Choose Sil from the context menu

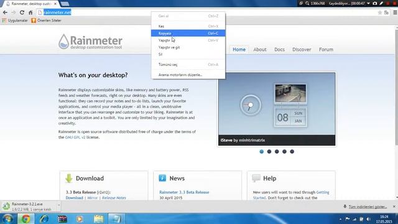188,54
